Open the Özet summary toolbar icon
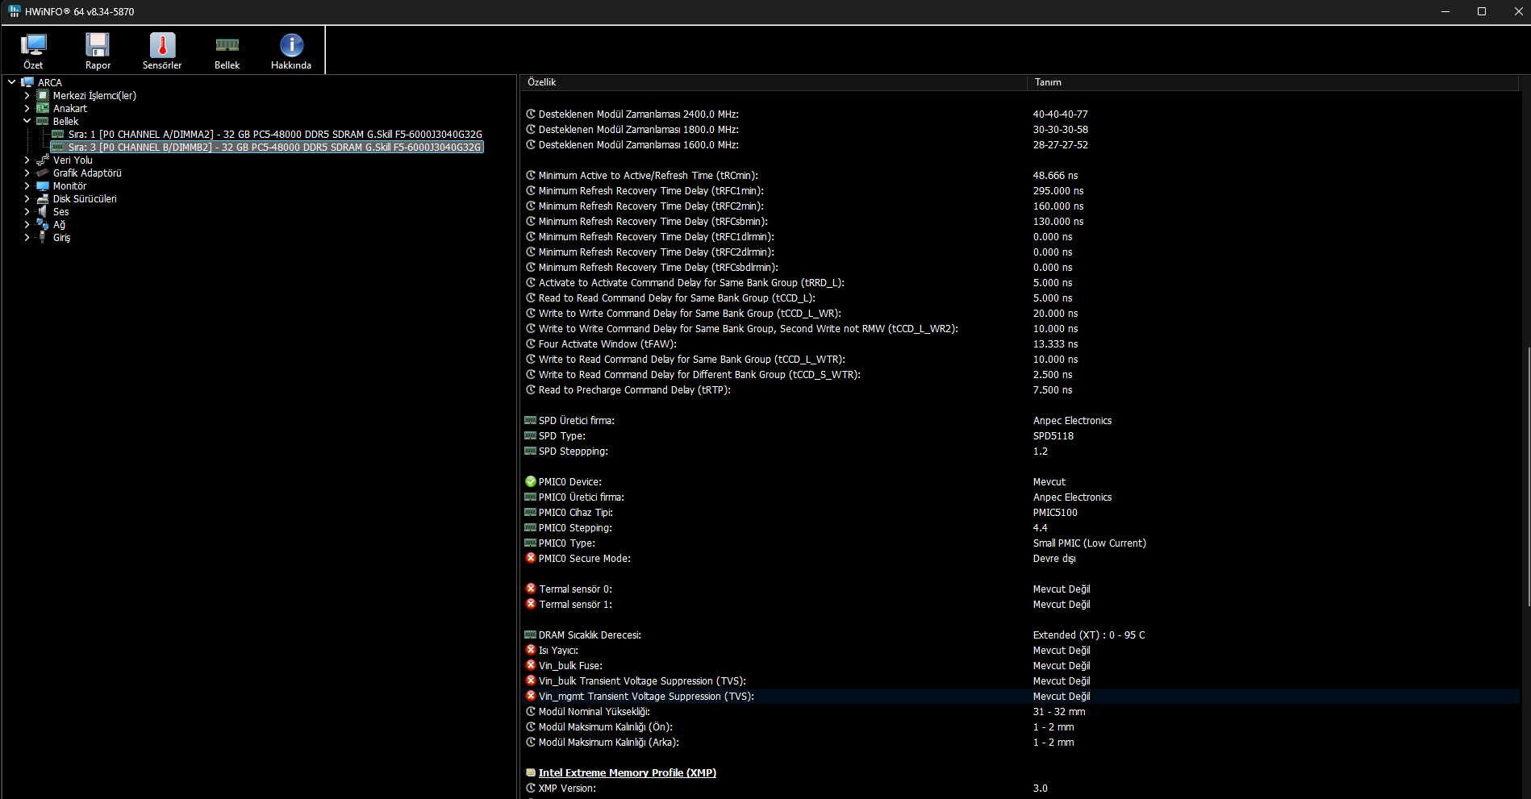Image resolution: width=1531 pixels, height=799 pixels. 33,52
